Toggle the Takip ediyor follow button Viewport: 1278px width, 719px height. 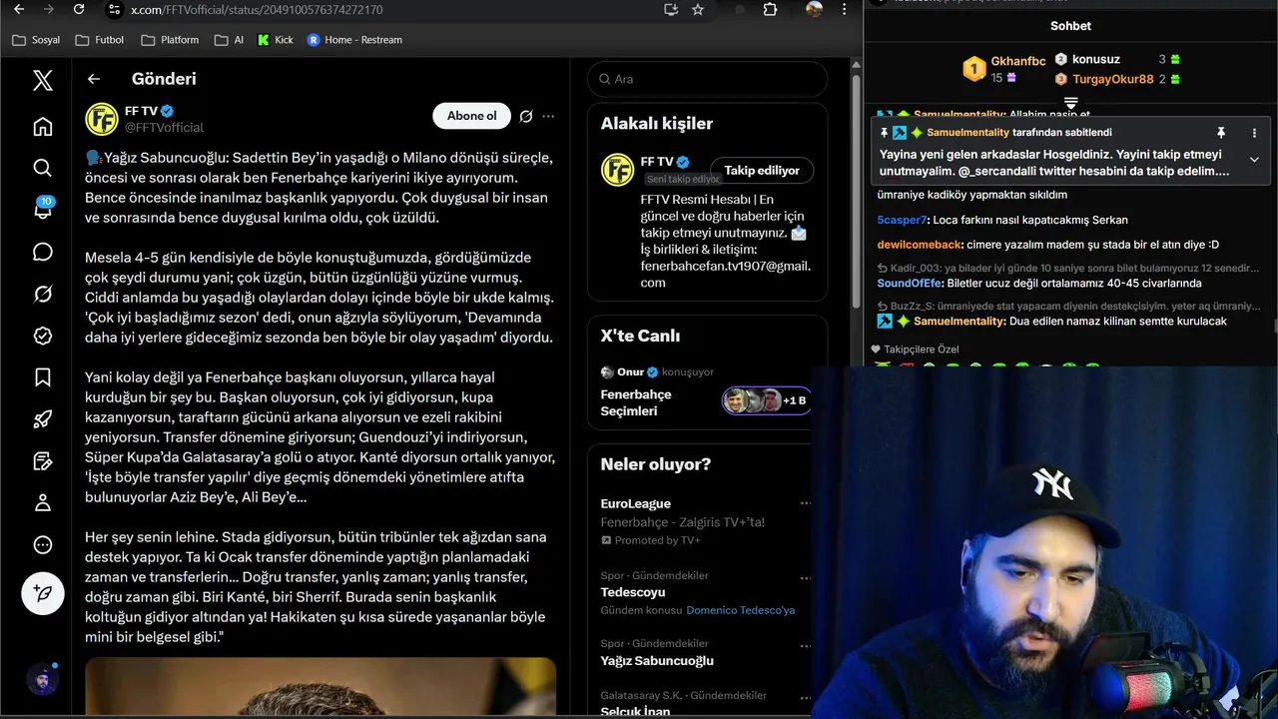pyautogui.click(x=762, y=170)
